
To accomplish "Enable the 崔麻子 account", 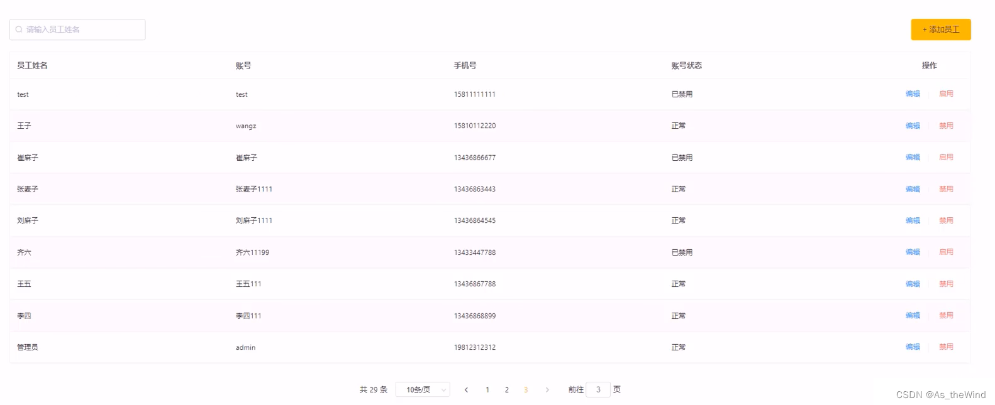I will tap(946, 158).
